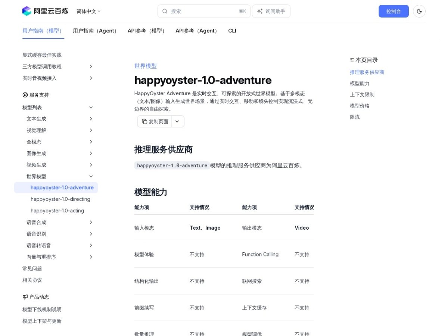This screenshot has height=336, width=448.
Task: Expand the 全模态 chevron
Action: [x=91, y=142]
